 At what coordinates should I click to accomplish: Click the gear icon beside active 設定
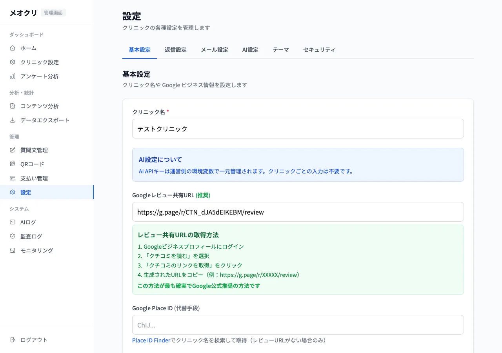[x=13, y=192]
